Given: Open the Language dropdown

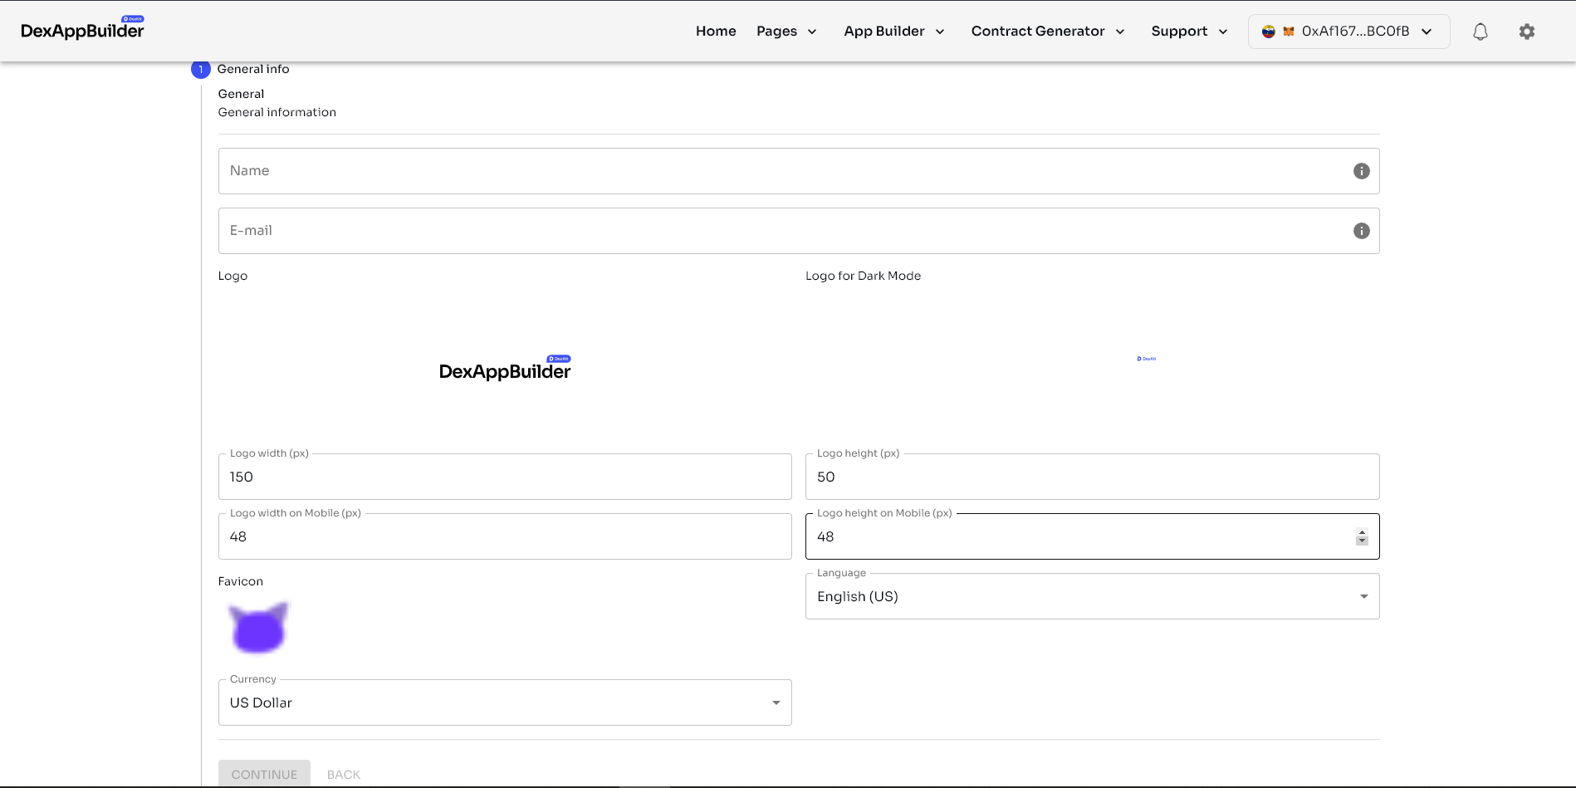Looking at the screenshot, I should [x=1091, y=596].
